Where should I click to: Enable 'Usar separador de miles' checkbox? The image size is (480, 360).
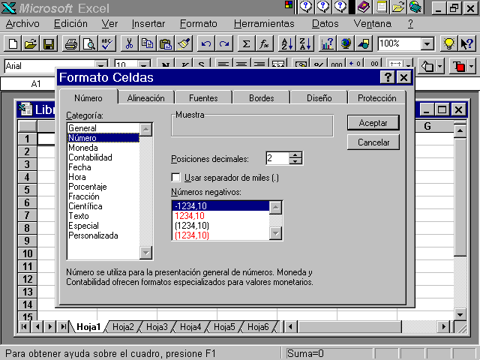(176, 178)
